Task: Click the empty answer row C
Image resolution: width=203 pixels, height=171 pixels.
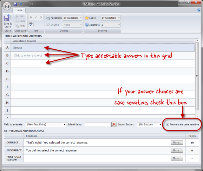Action: (103, 63)
